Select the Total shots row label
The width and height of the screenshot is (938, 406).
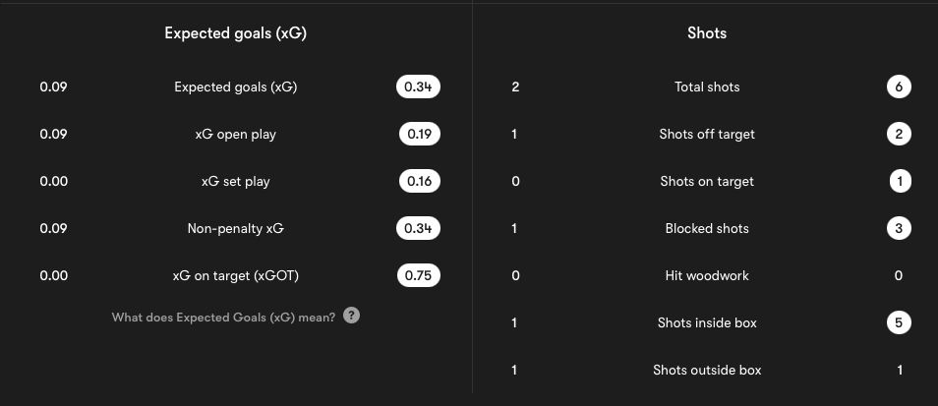click(707, 87)
